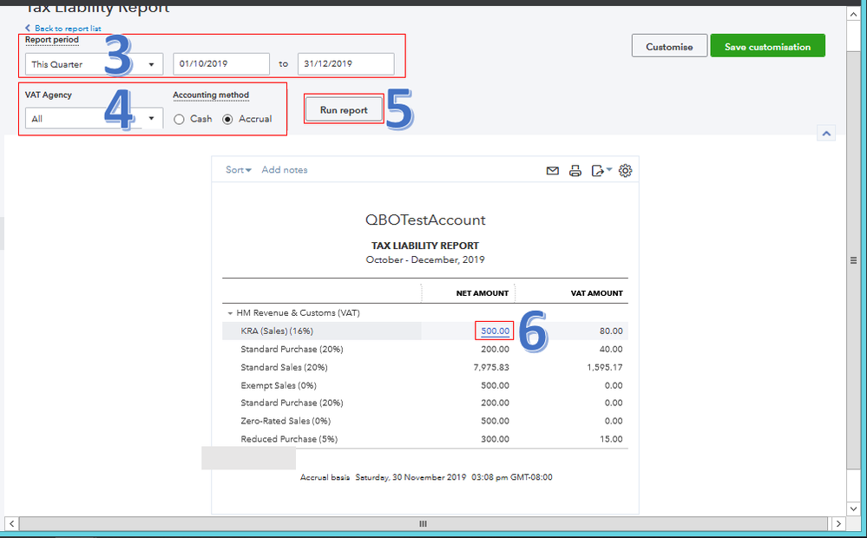The width and height of the screenshot is (867, 538).
Task: Click the scroll right arrow
Action: 838,523
